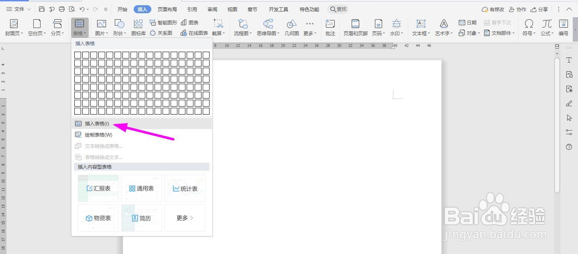This screenshot has height=254, width=578.
Task: Switch to the 引用 tab
Action: click(x=192, y=9)
